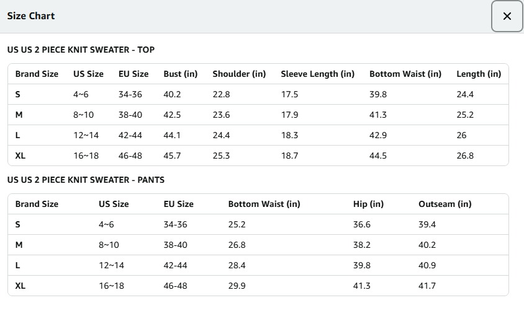Click the Hip (in) column header
524x329 pixels.
coord(368,204)
